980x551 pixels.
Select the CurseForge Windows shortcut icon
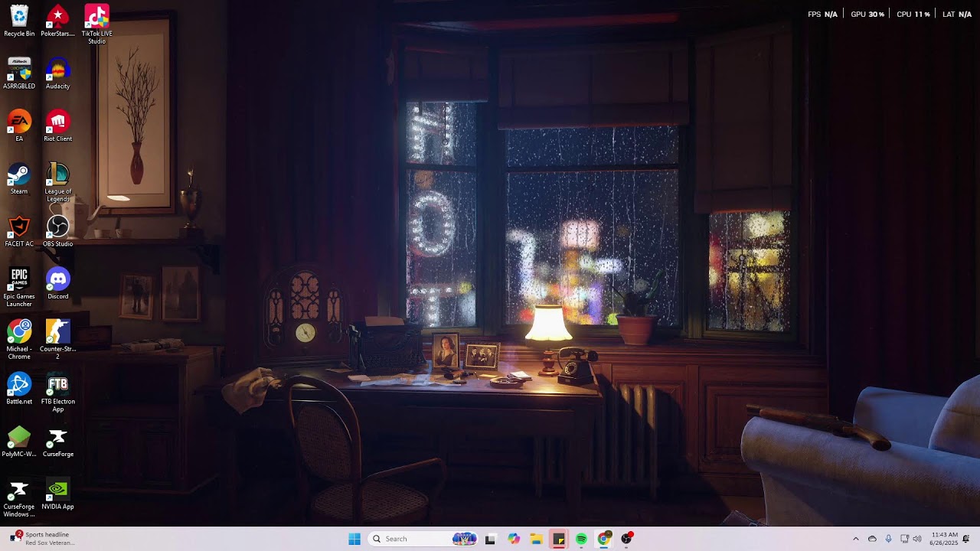(x=19, y=498)
